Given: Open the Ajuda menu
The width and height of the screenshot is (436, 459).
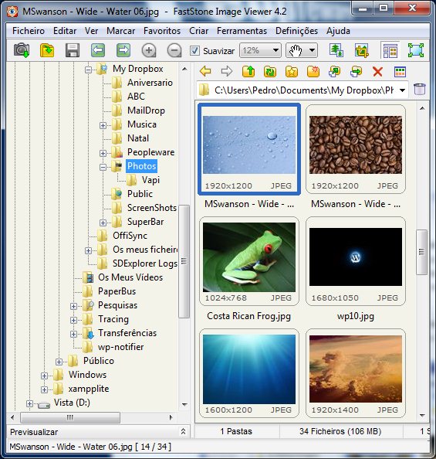Looking at the screenshot, I should click(x=338, y=31).
